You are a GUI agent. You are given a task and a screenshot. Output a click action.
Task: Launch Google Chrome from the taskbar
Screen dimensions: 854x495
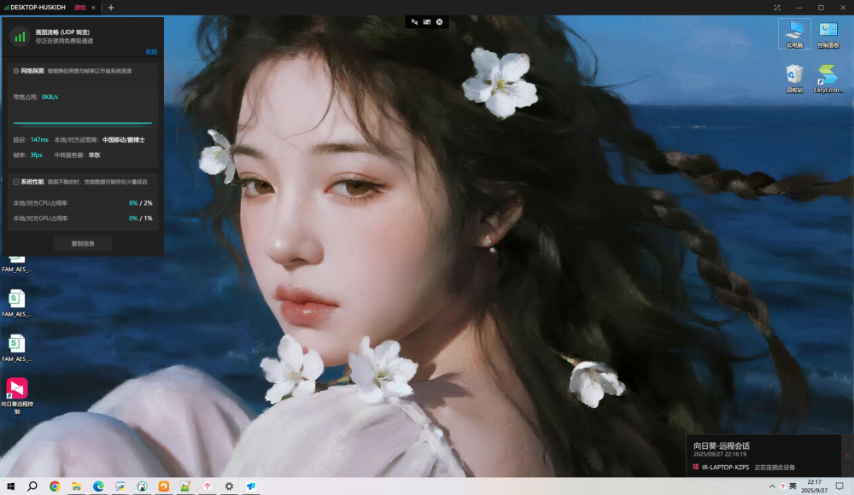[55, 486]
